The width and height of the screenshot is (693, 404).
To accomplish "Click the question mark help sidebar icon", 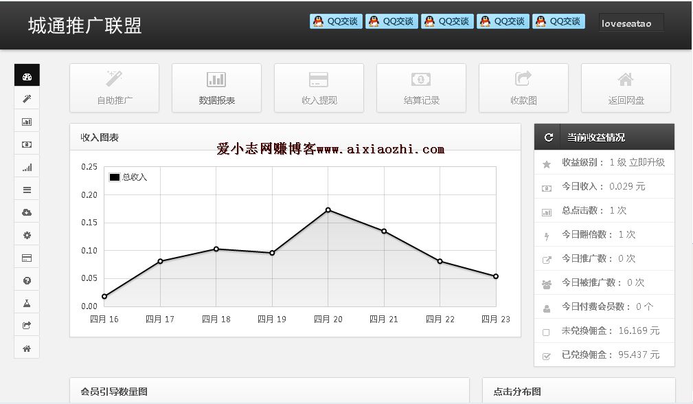I will pos(27,280).
